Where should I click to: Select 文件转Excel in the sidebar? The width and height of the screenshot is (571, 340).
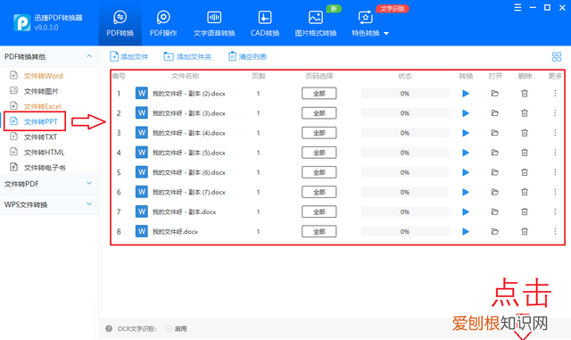43,106
